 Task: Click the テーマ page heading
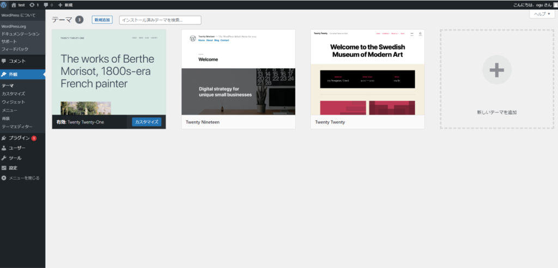tap(62, 20)
